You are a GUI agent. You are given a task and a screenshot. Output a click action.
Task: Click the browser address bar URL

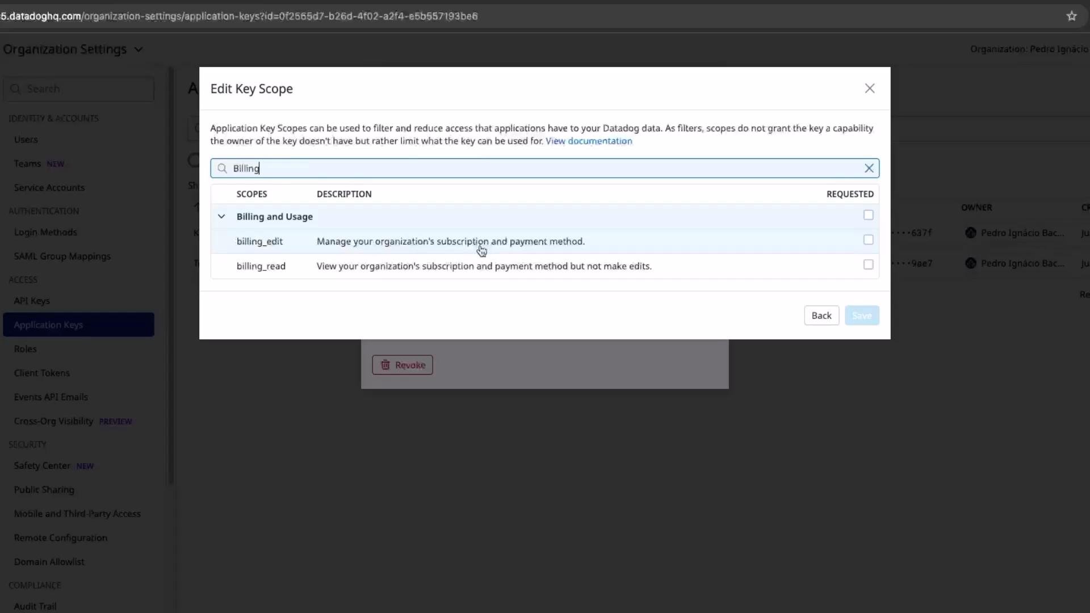pos(238,16)
